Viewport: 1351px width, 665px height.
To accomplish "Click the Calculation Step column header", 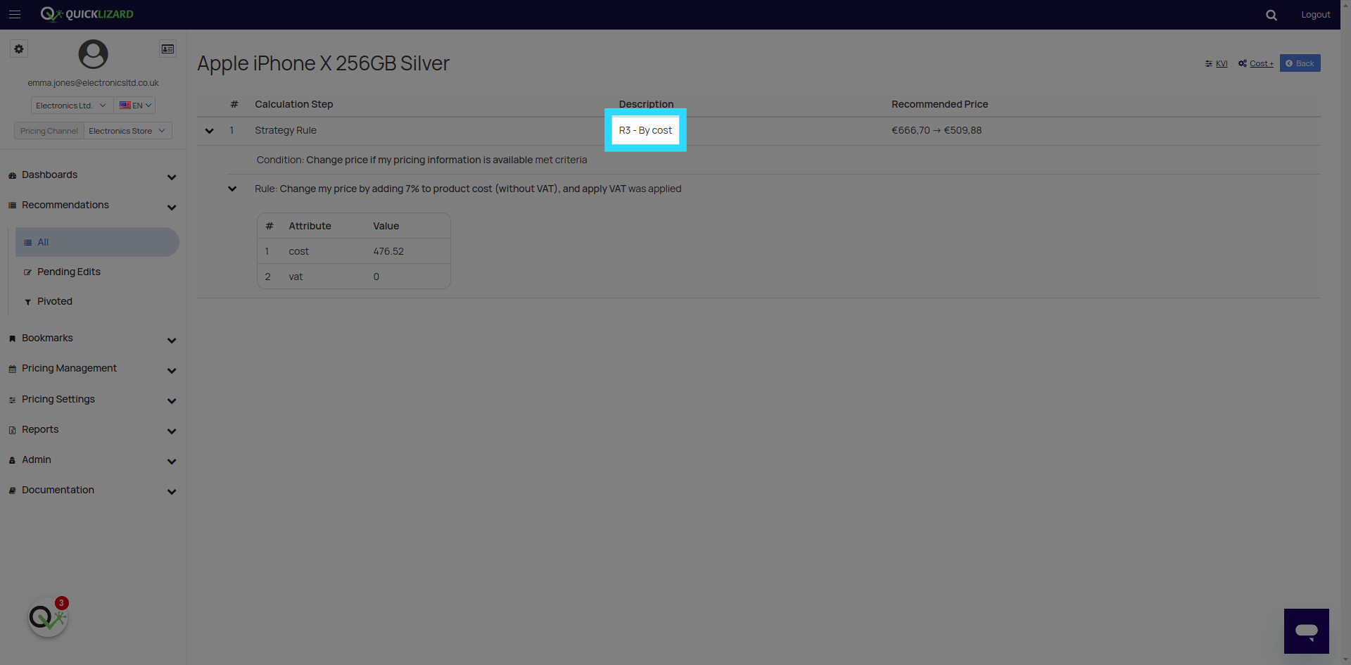I will [294, 104].
